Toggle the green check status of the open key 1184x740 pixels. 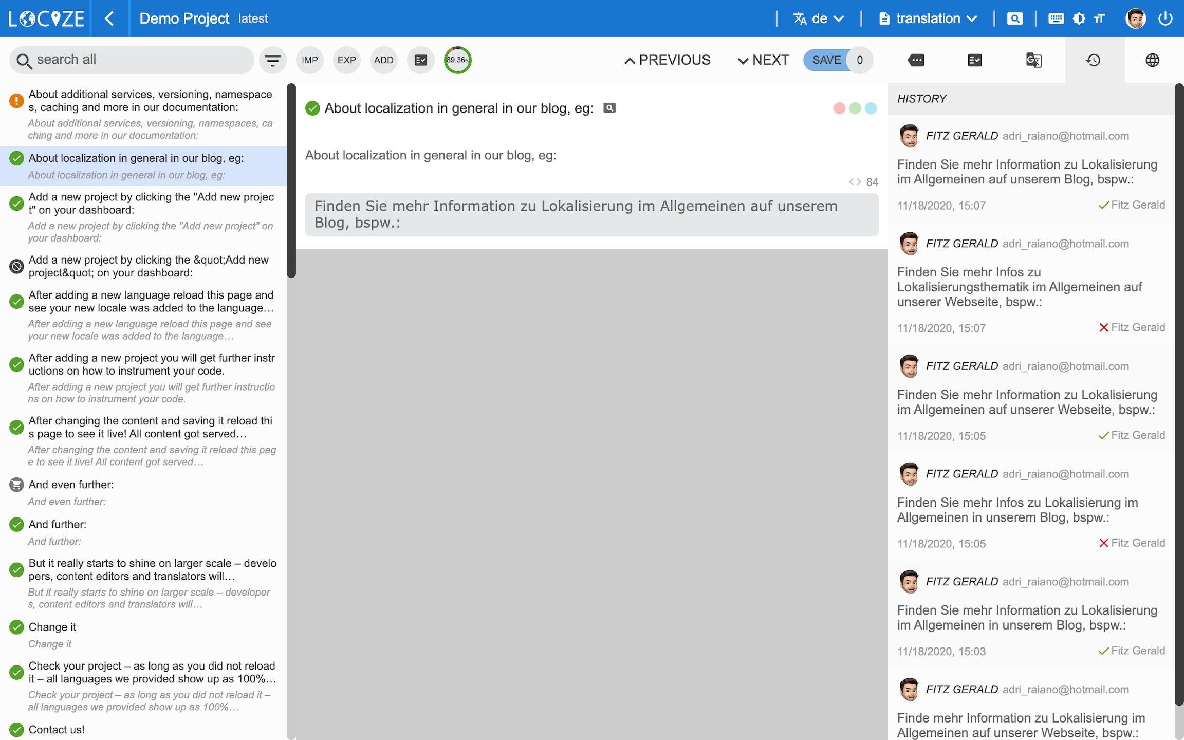[x=312, y=108]
